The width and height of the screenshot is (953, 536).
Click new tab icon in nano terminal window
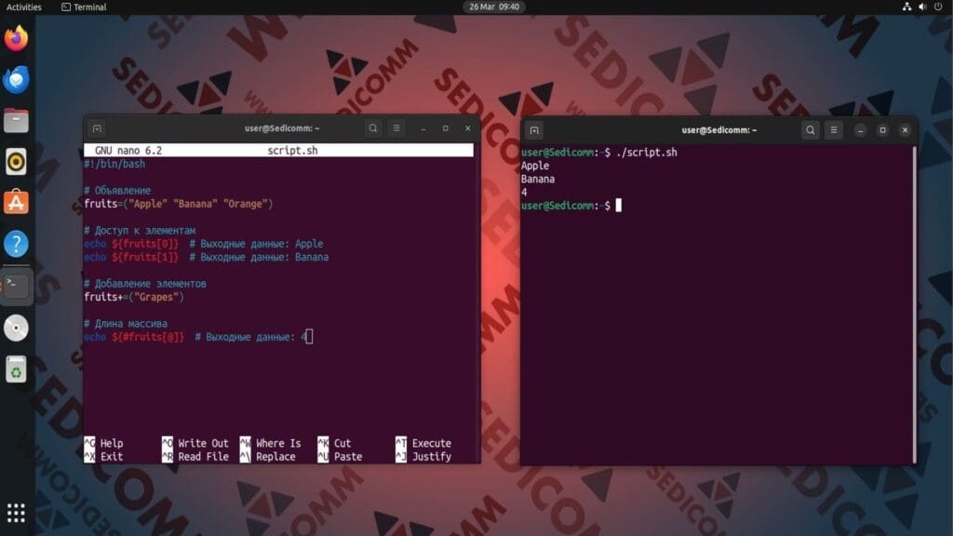point(97,128)
